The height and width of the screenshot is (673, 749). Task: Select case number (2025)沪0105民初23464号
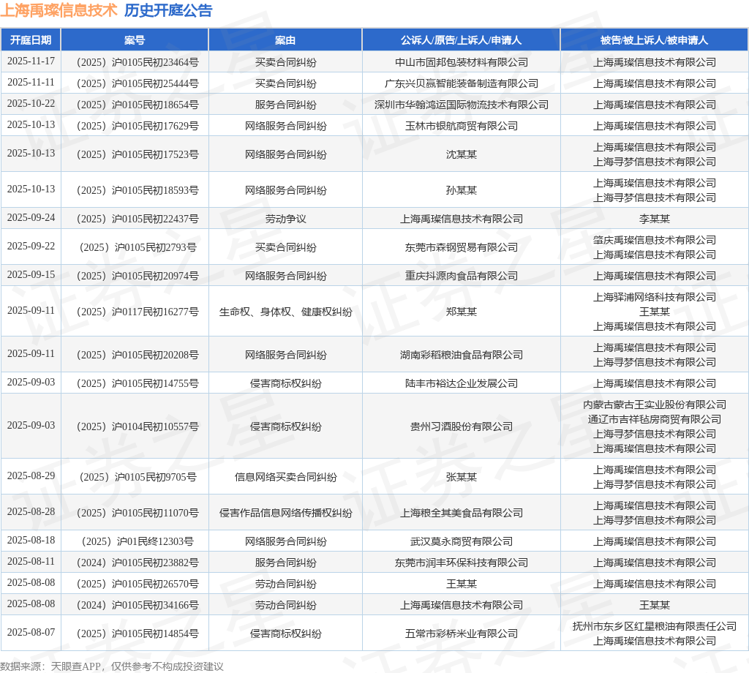pos(138,62)
